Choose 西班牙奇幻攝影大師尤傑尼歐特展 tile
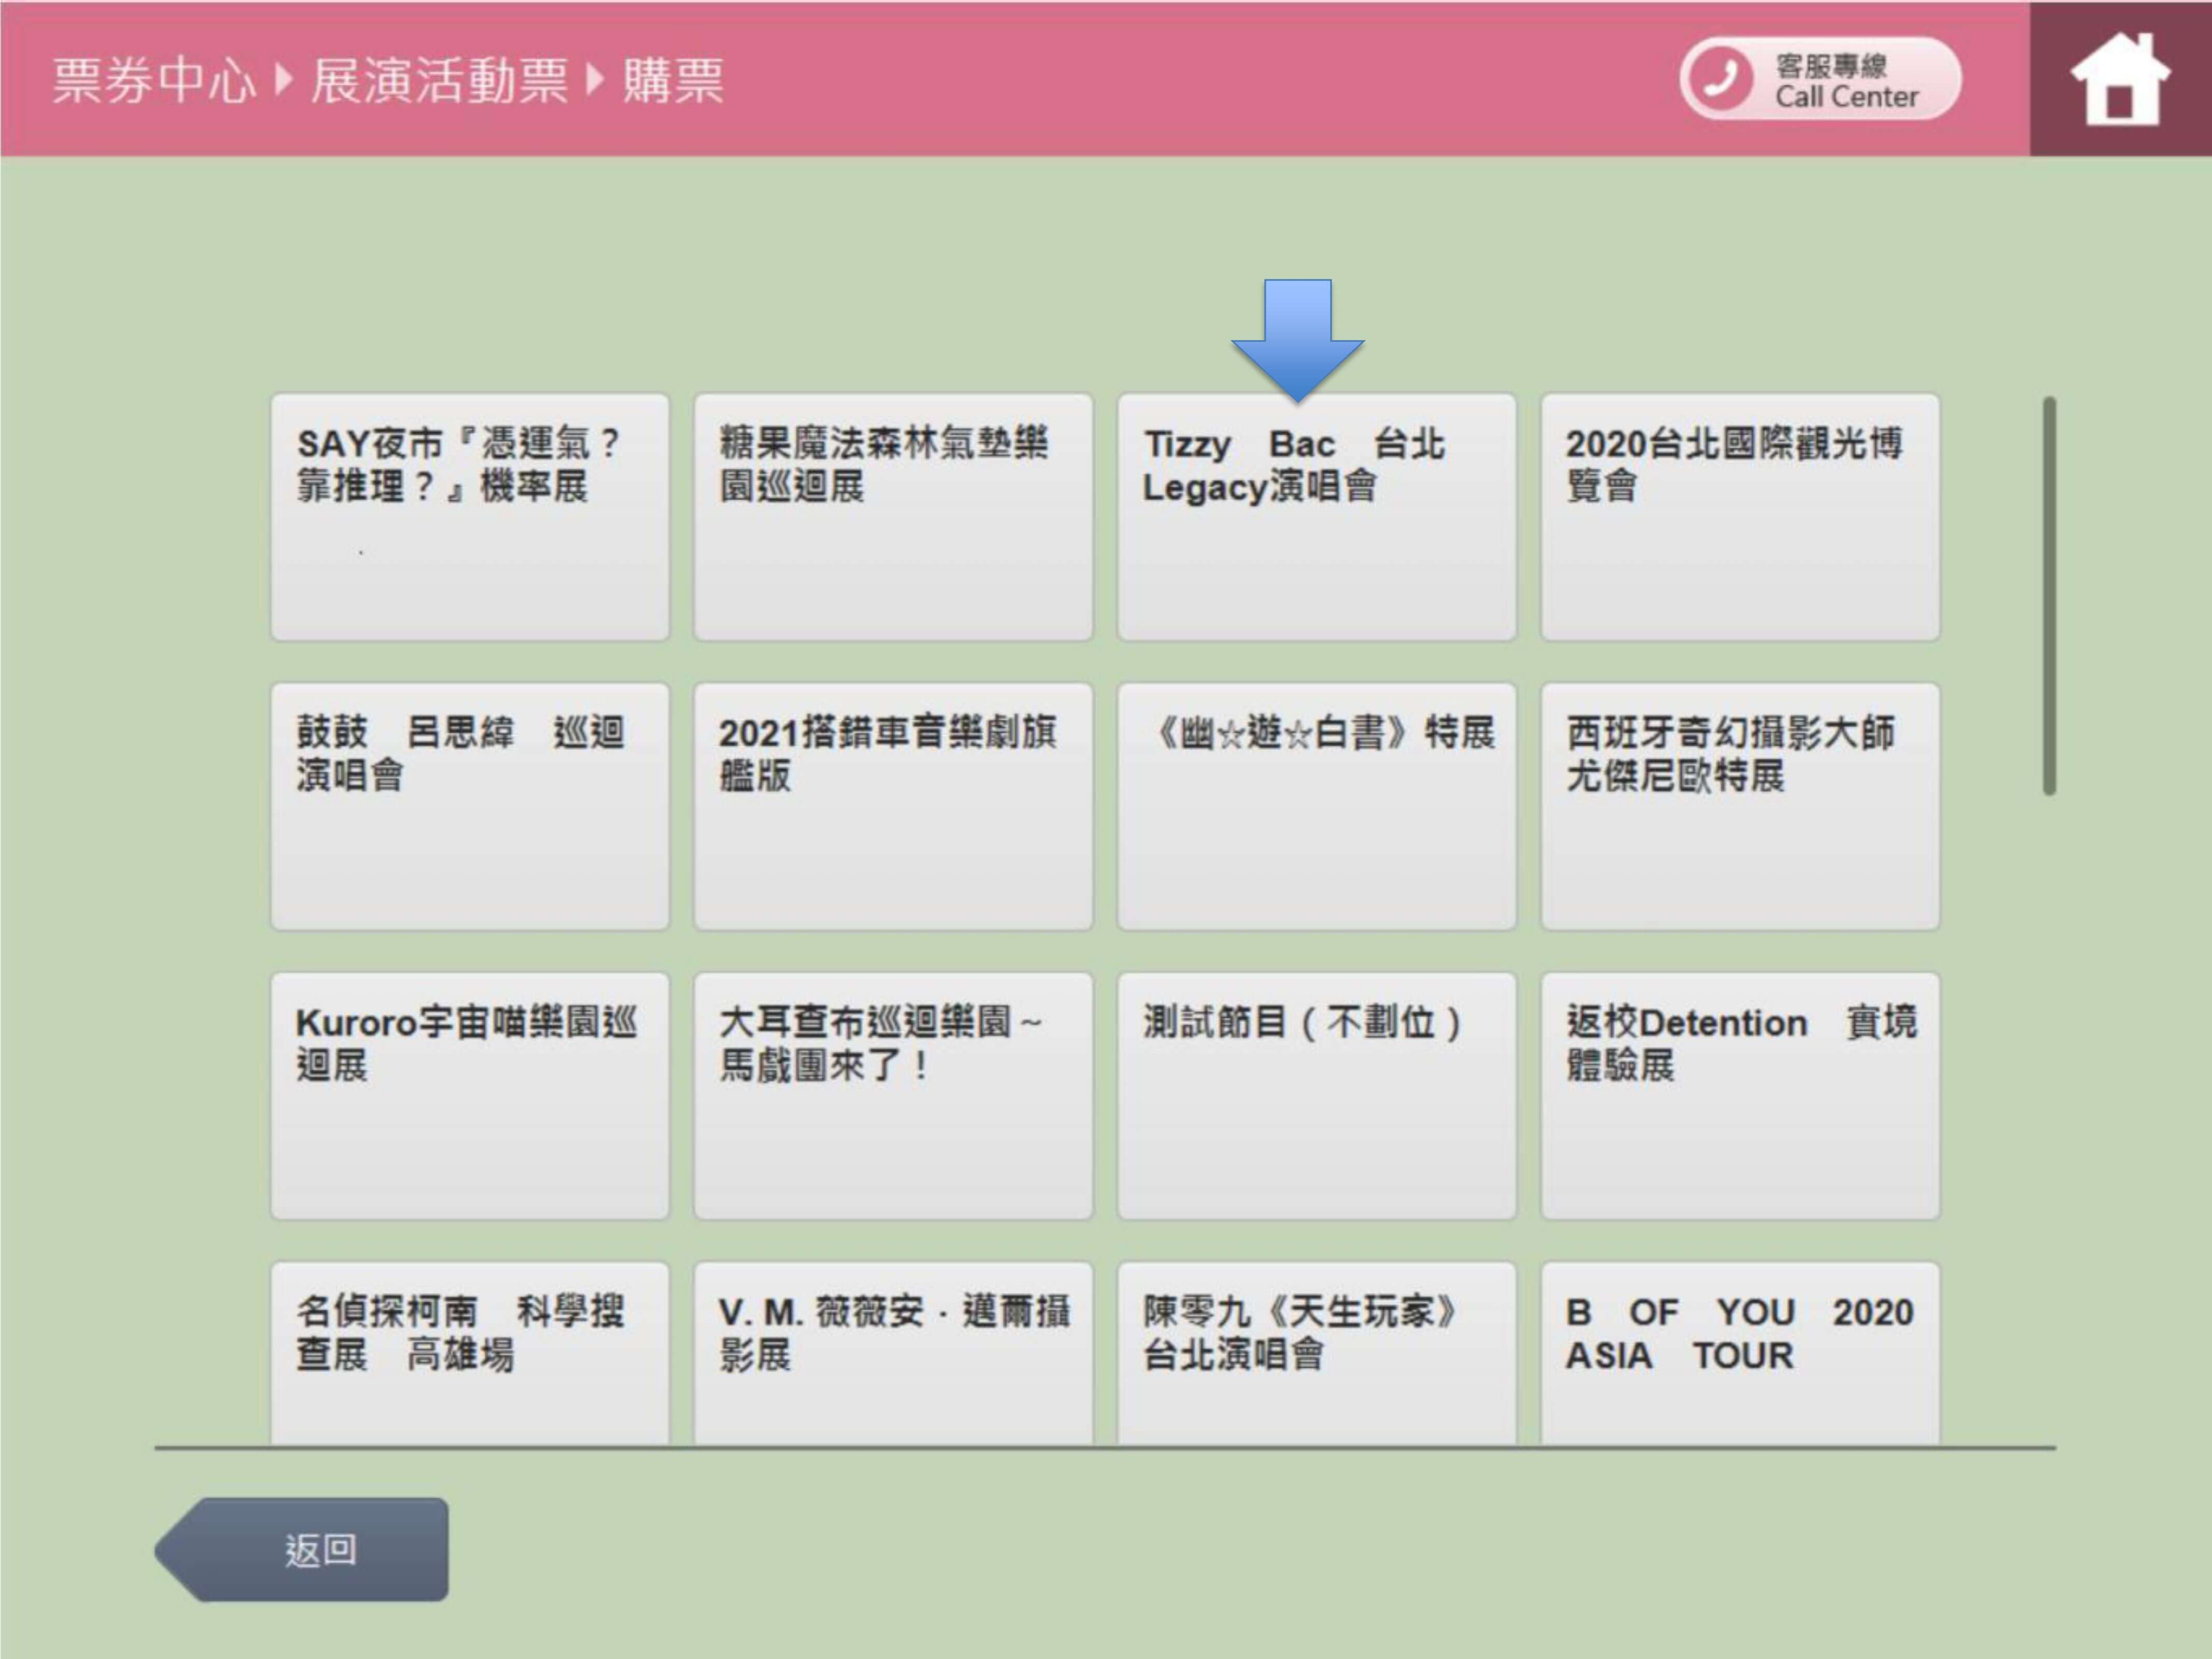This screenshot has width=2212, height=1659. click(1740, 806)
